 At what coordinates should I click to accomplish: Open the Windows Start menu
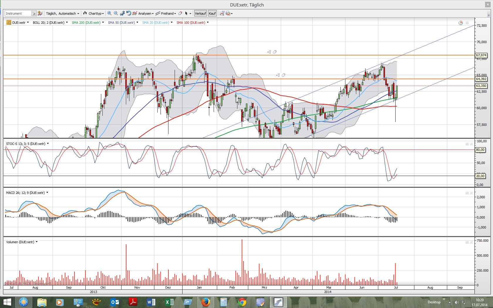coord(7,302)
